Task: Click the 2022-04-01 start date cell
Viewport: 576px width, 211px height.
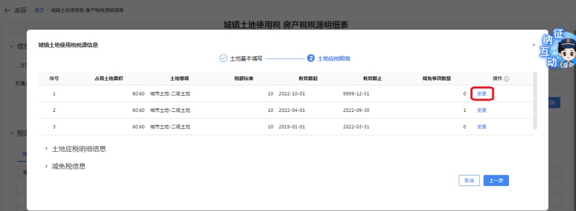Action: 292,110
